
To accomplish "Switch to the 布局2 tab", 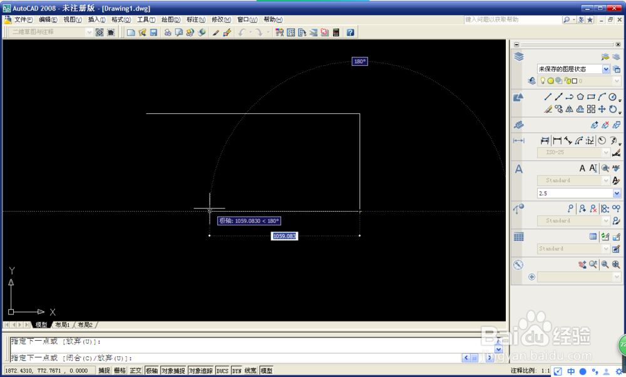I will (85, 324).
